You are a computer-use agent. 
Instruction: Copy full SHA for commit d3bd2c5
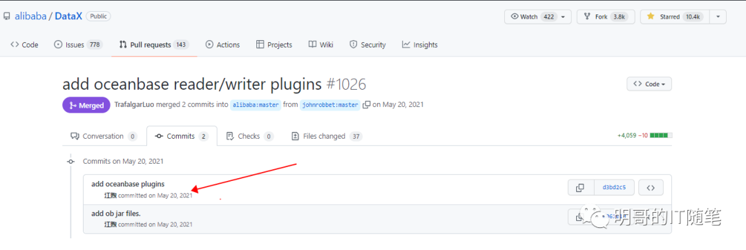pos(580,188)
